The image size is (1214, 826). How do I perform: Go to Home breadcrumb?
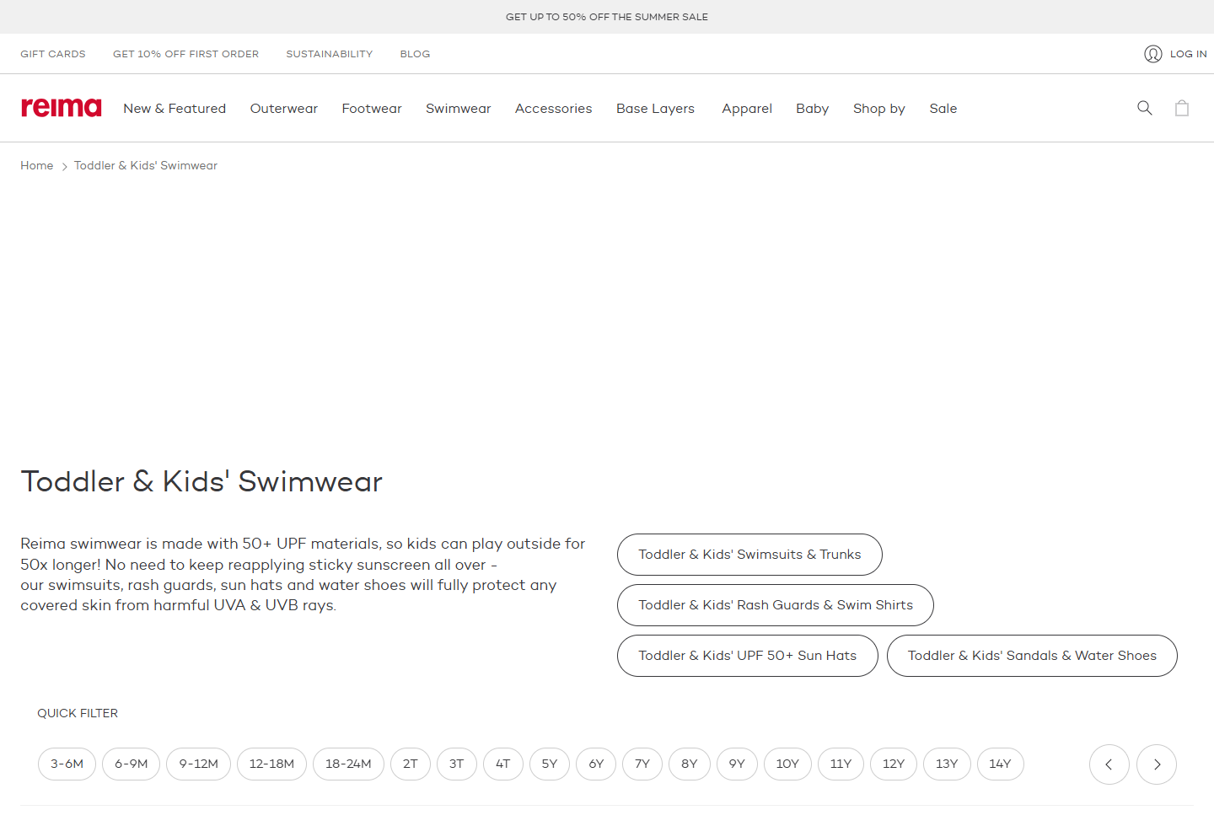[36, 166]
